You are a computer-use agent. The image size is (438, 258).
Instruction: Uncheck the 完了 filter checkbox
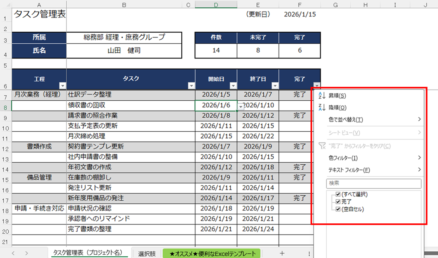click(x=338, y=202)
